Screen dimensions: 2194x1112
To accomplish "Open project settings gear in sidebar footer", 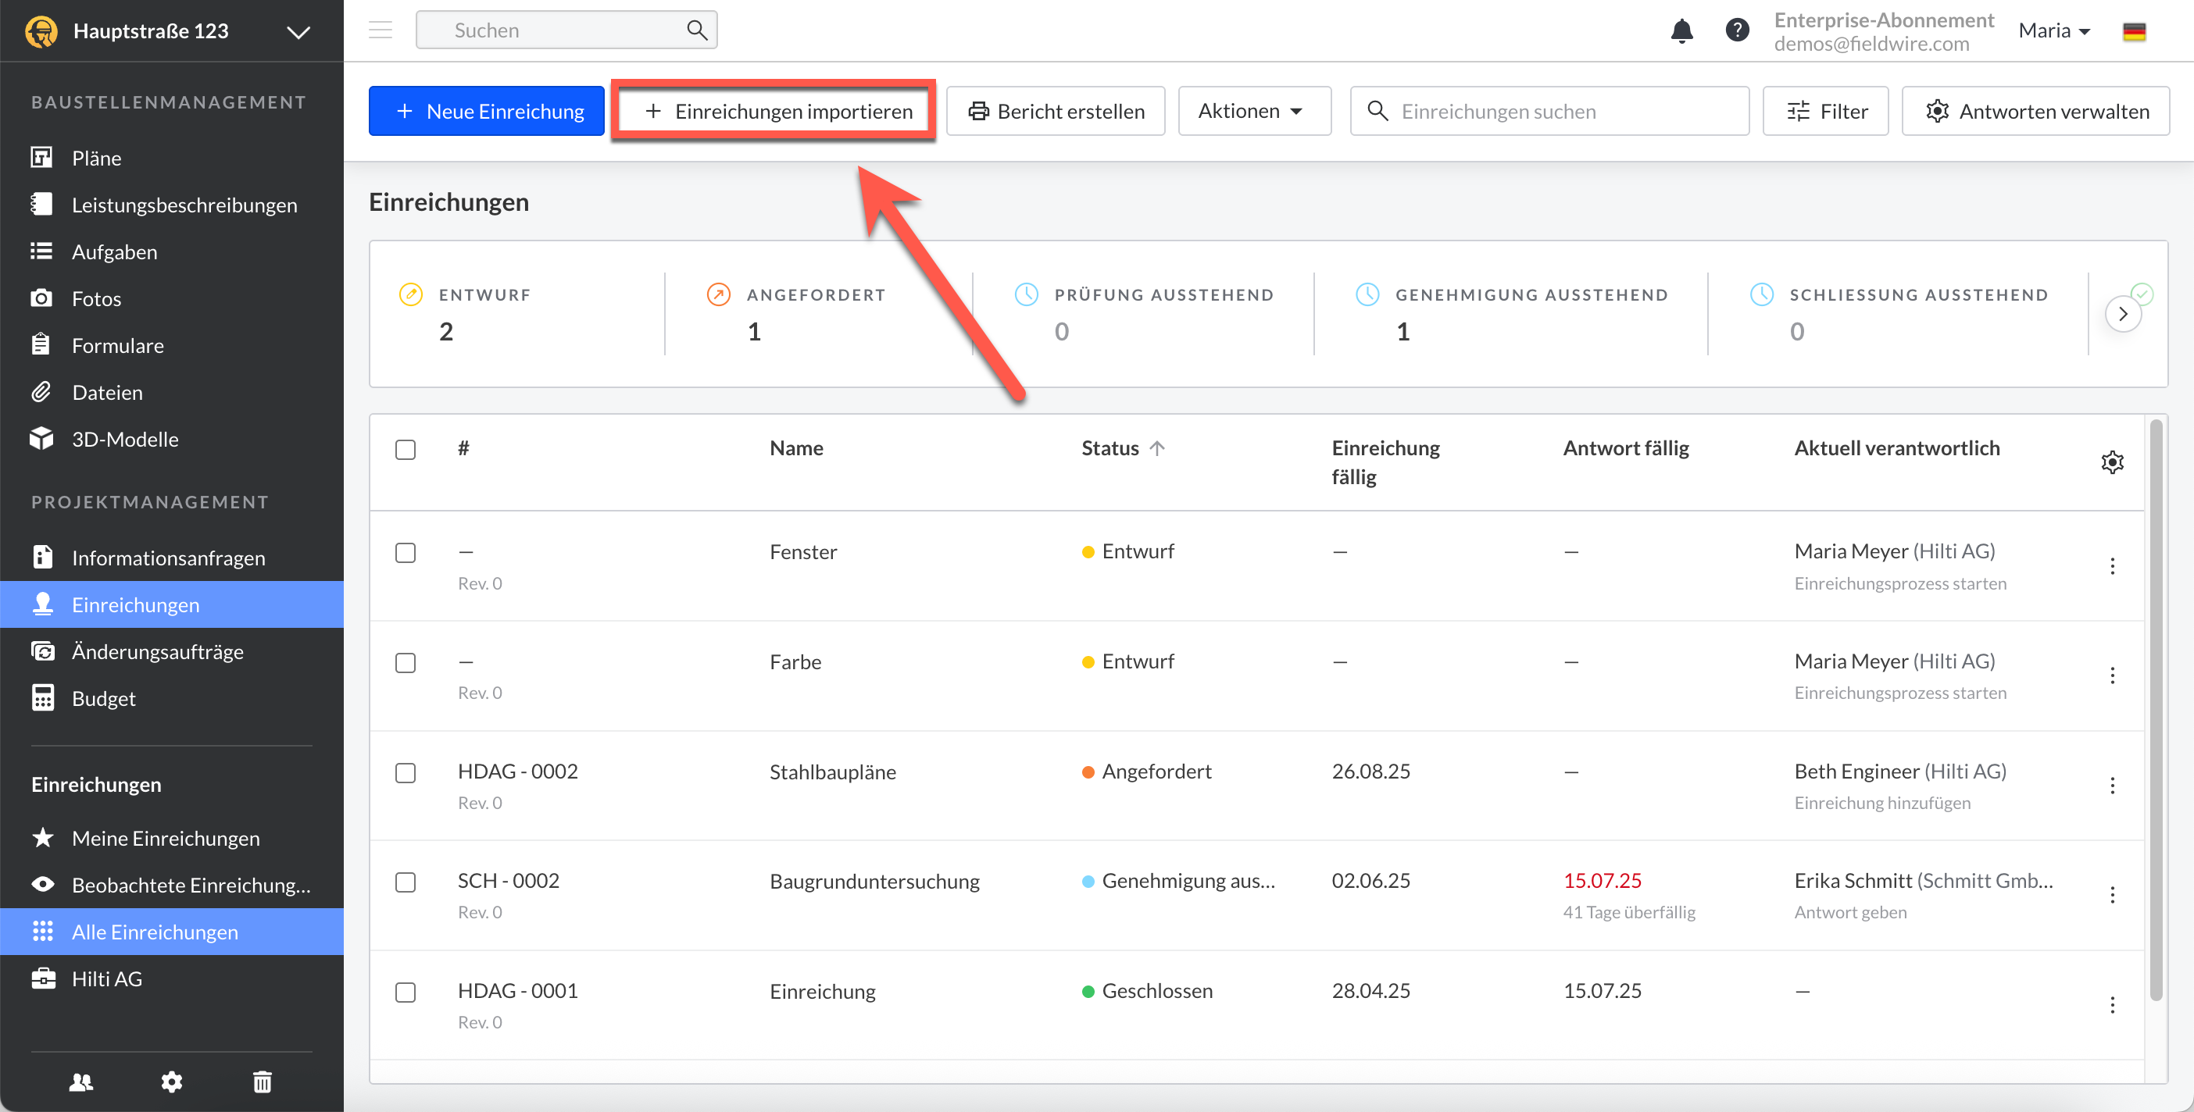I will tap(171, 1082).
